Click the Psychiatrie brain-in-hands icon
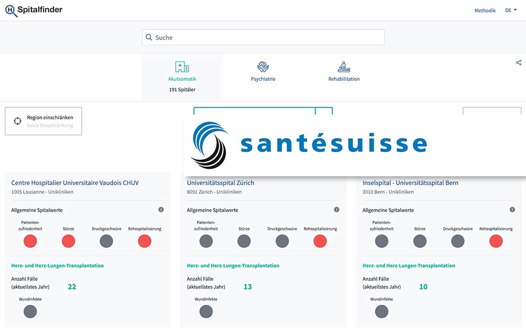 [263, 67]
